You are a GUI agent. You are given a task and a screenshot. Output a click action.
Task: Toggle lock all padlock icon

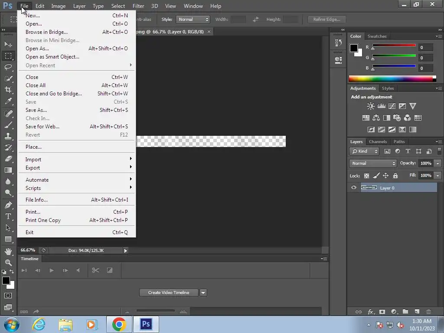[x=395, y=176]
